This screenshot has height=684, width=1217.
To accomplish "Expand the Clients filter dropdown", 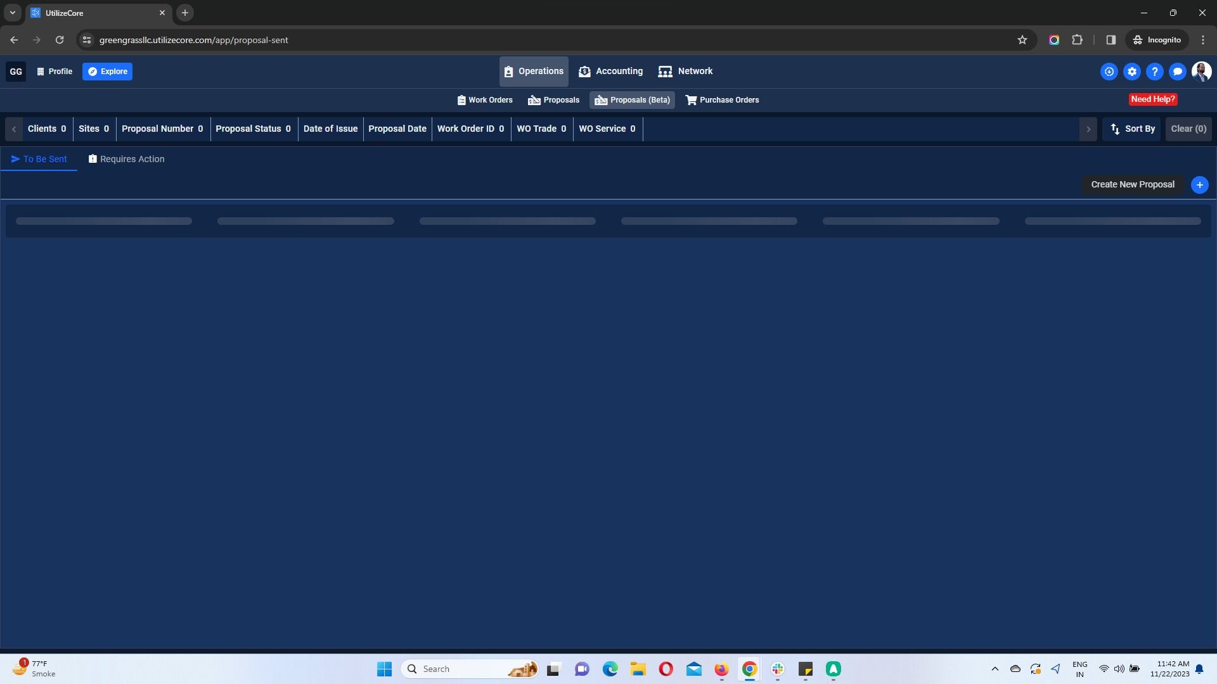I will click(47, 129).
